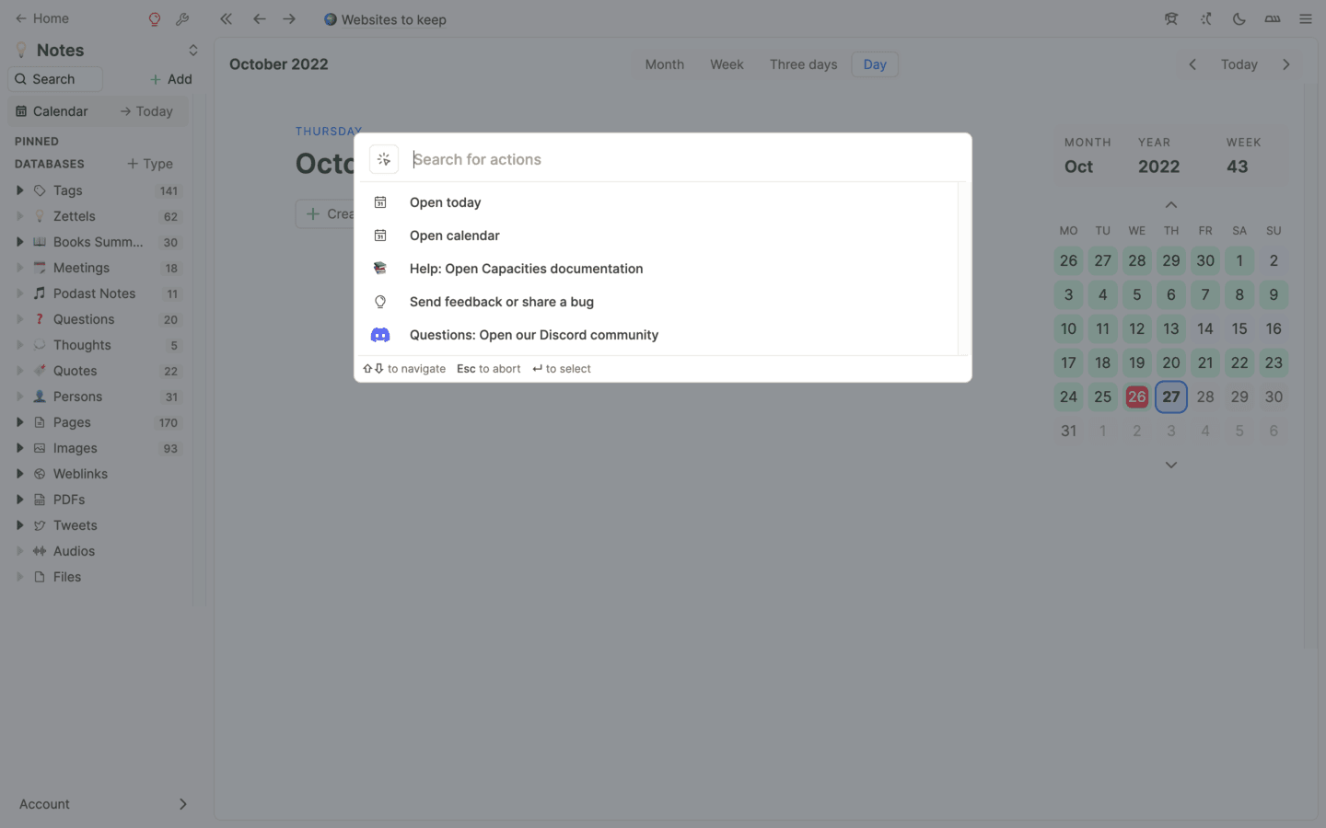This screenshot has width=1326, height=828.
Task: Click the command palette sparkle icon
Action: tap(384, 159)
